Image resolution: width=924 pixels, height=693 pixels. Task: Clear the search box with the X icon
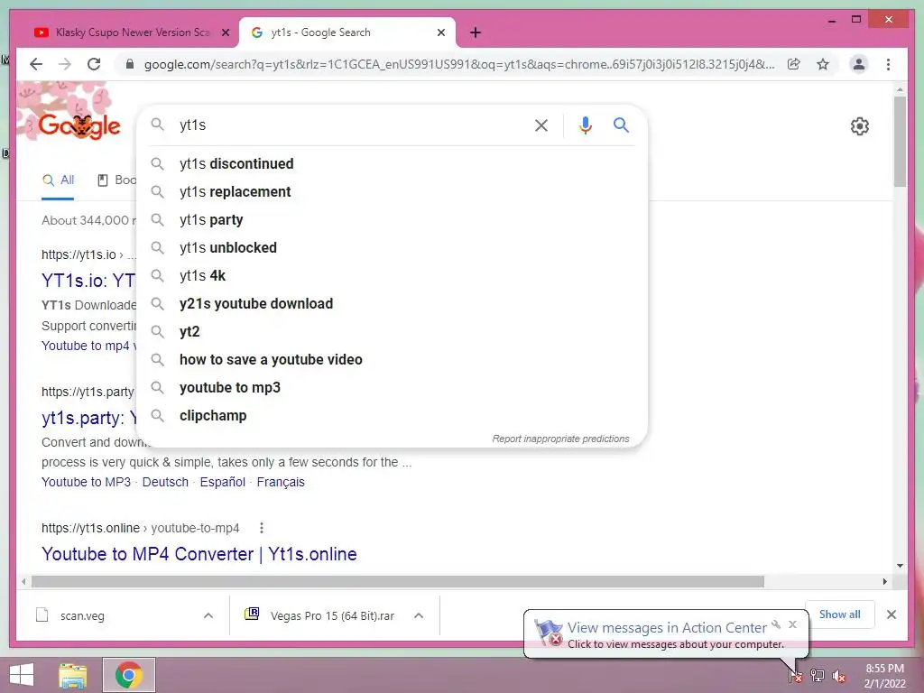tap(541, 125)
